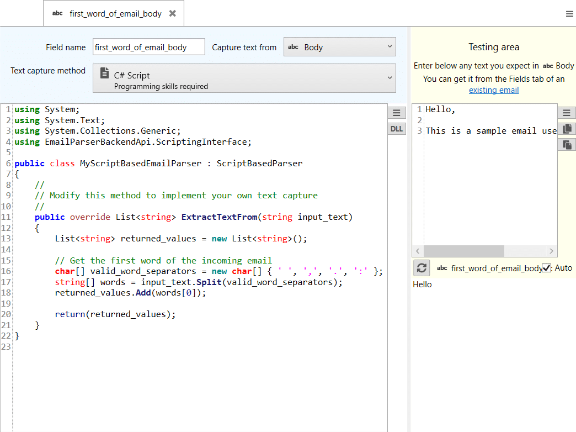Click the 'returned_values.Add(words[0]);' line

click(130, 293)
